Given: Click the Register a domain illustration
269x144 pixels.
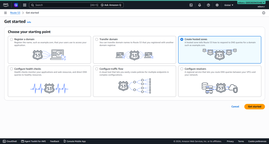Looking at the screenshot, I should pyautogui.click(x=49, y=55).
